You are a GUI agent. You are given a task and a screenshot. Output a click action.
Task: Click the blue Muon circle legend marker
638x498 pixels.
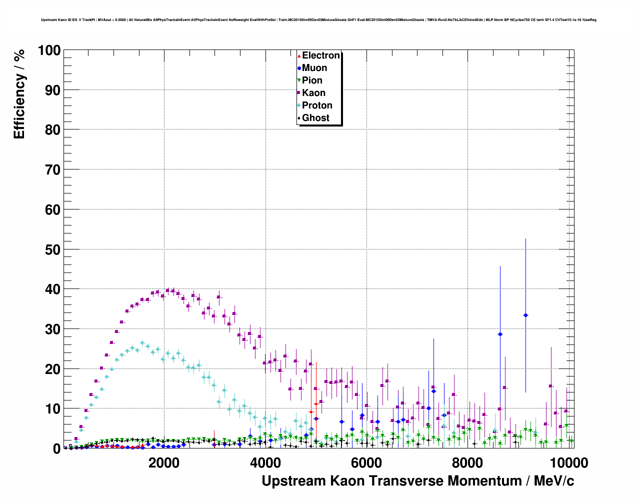pyautogui.click(x=299, y=68)
